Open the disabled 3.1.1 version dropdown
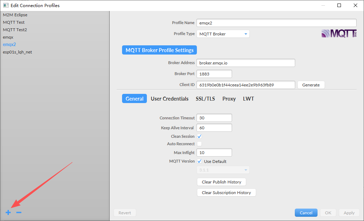The image size is (364, 221). coord(223,170)
